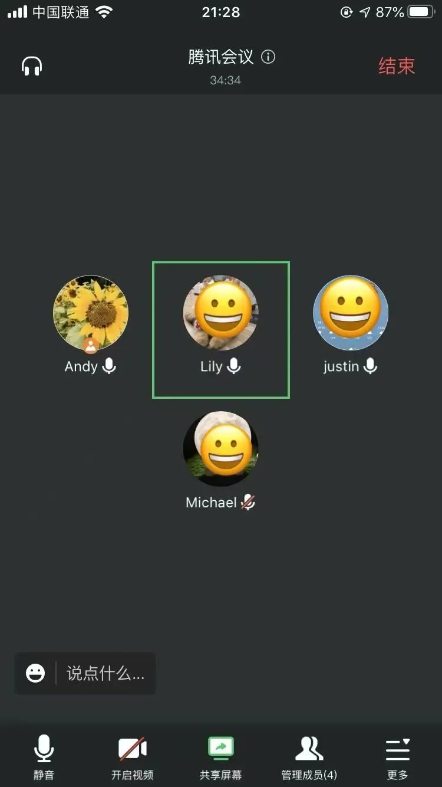Toggle the 静音 microphone button
Screen dimensions: 442x787
tap(44, 758)
